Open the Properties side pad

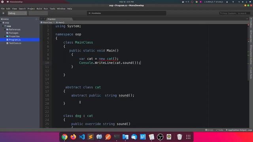click(x=251, y=36)
